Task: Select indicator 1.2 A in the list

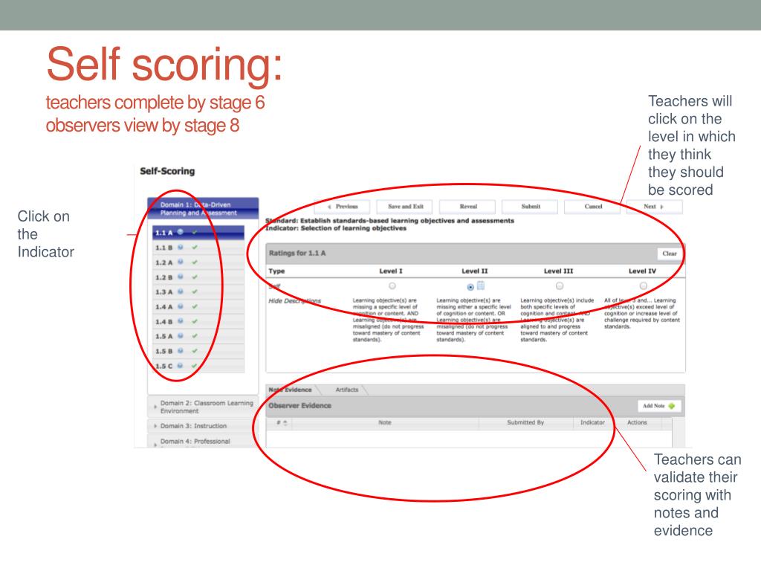Action: click(198, 262)
